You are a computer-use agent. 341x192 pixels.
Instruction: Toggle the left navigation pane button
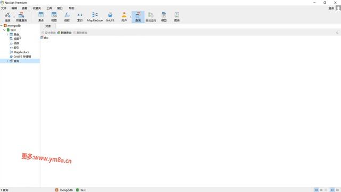pyautogui.click(x=332, y=190)
